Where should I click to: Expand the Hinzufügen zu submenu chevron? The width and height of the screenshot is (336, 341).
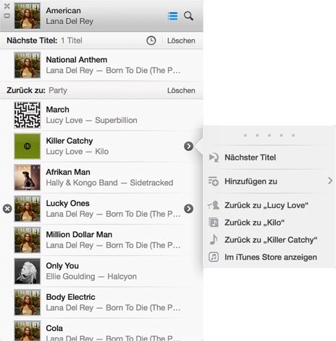330,181
